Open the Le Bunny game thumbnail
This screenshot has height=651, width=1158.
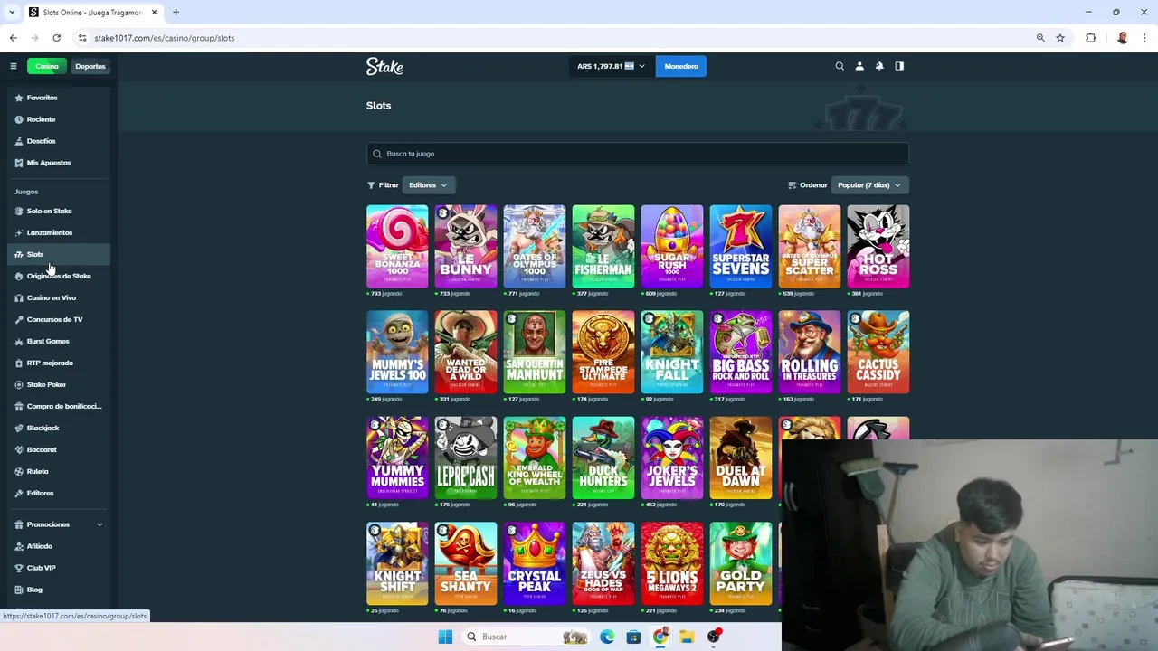466,247
